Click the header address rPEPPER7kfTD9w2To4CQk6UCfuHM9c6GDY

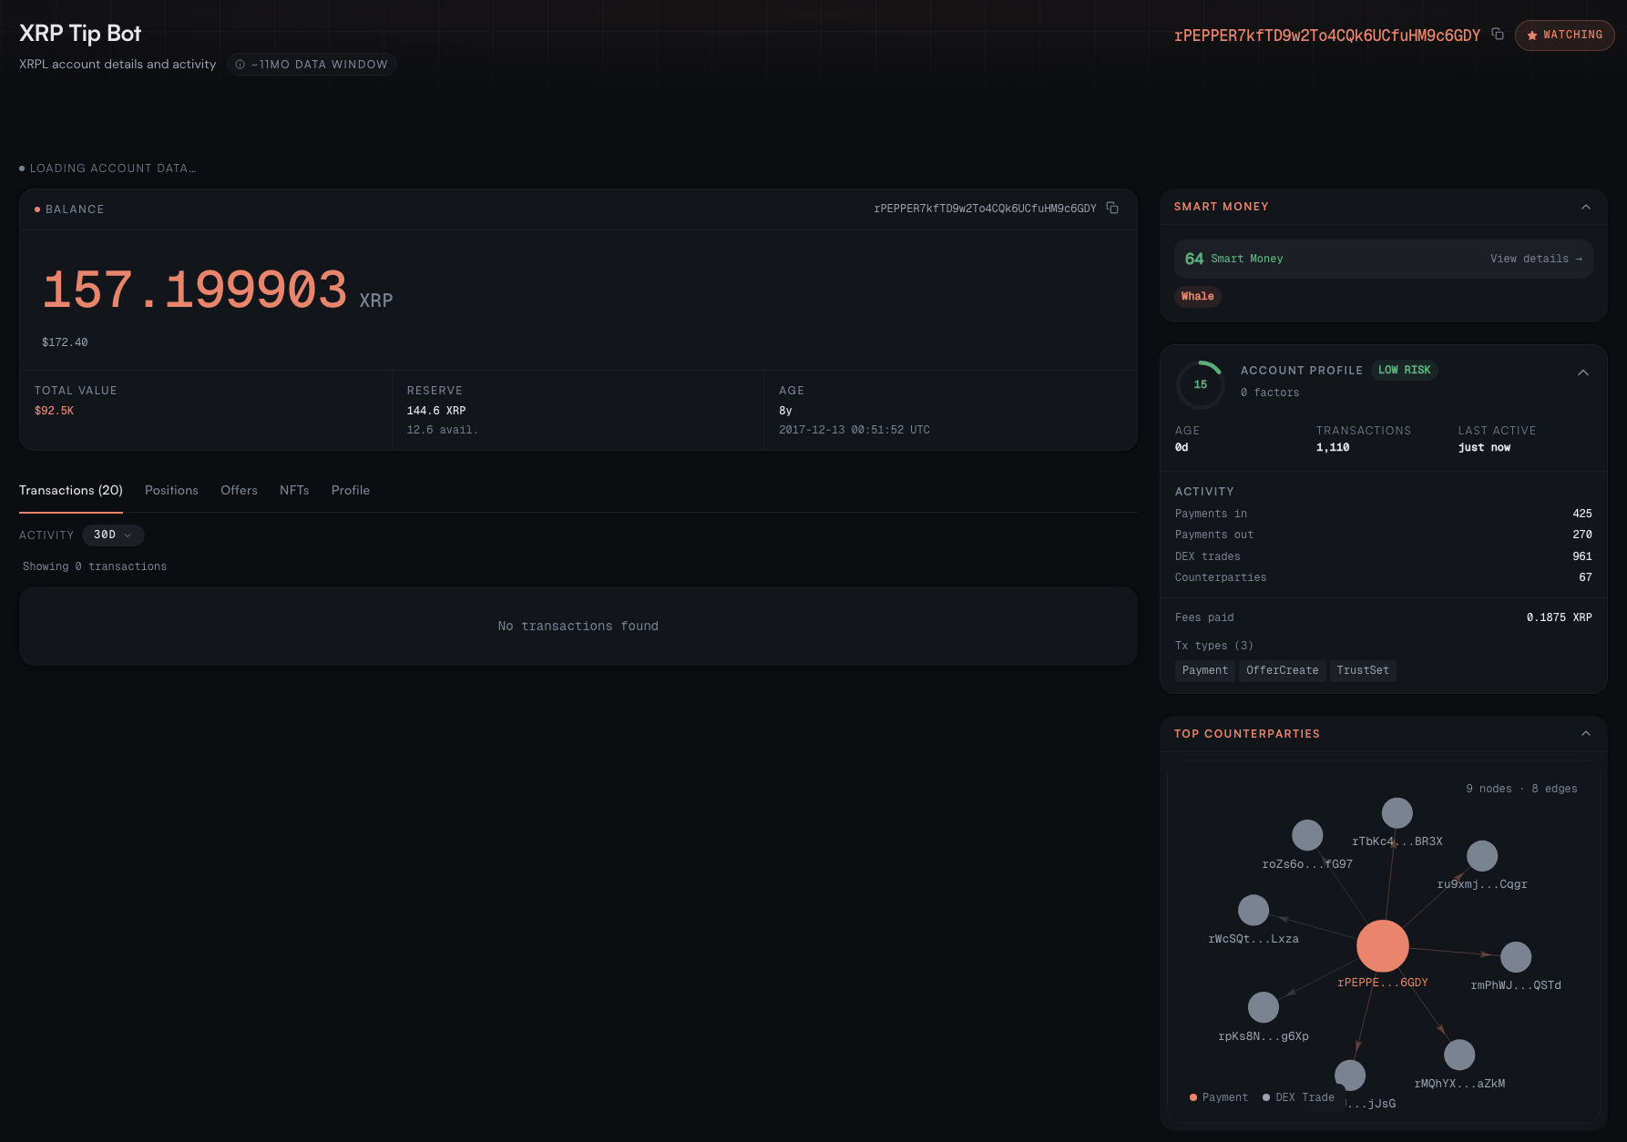coord(1327,36)
